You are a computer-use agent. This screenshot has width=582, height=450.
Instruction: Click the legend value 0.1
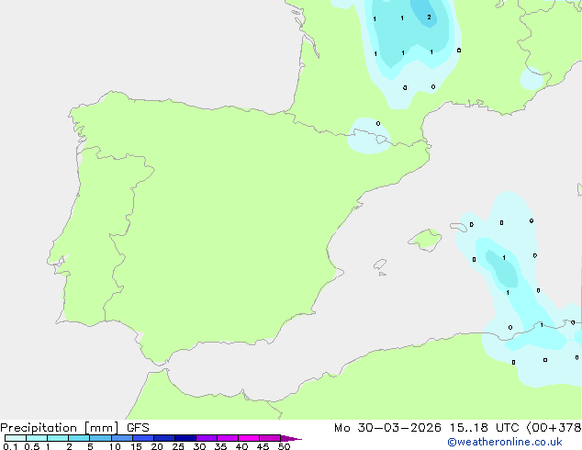click(10, 446)
